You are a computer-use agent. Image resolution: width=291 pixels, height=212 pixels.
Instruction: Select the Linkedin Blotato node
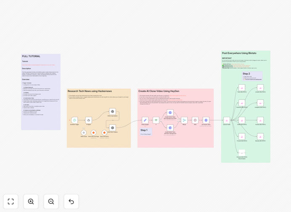pyautogui.click(x=260, y=88)
